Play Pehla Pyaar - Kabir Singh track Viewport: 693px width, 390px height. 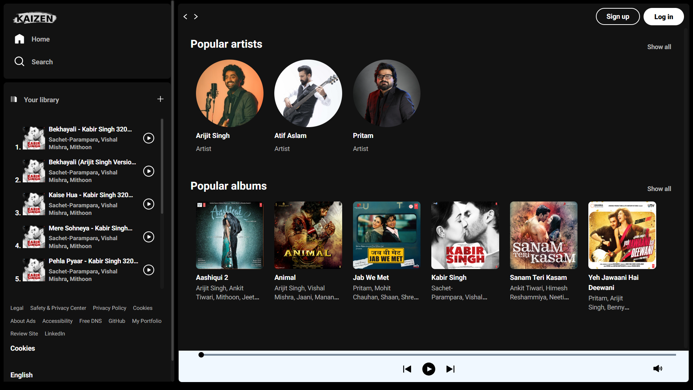point(149,270)
